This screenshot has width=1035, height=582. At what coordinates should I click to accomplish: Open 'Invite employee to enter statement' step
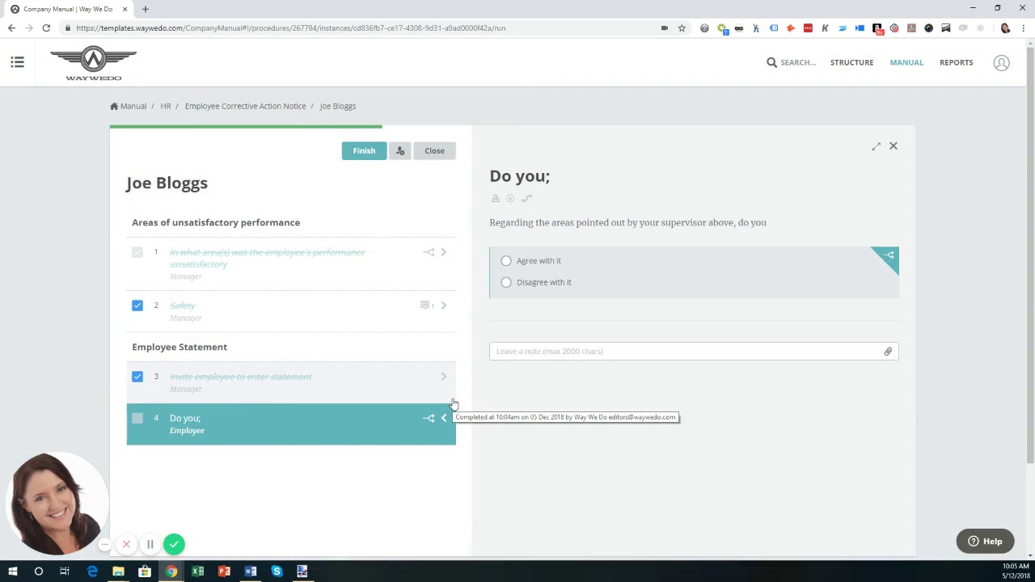point(240,377)
